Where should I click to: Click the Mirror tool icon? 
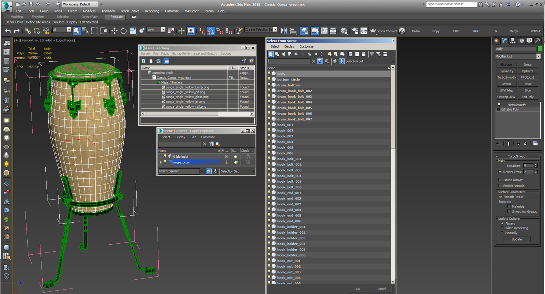click(284, 31)
